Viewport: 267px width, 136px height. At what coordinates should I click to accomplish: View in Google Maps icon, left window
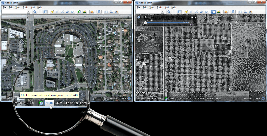[116, 12]
